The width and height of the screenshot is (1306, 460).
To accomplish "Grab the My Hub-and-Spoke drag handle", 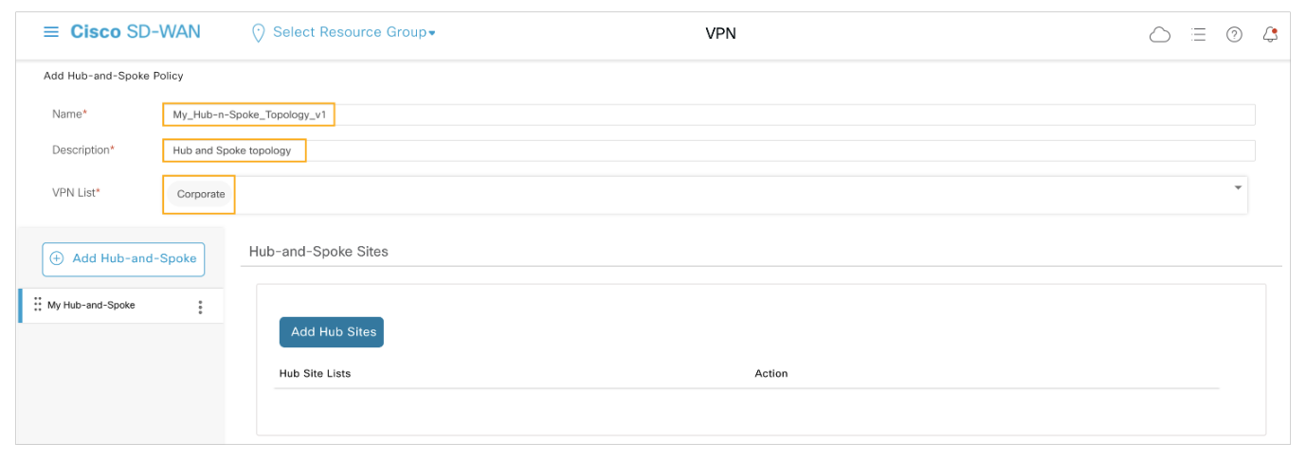I will [x=38, y=305].
